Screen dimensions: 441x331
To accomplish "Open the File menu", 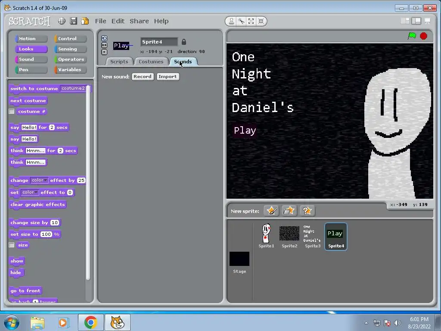I will [100, 21].
